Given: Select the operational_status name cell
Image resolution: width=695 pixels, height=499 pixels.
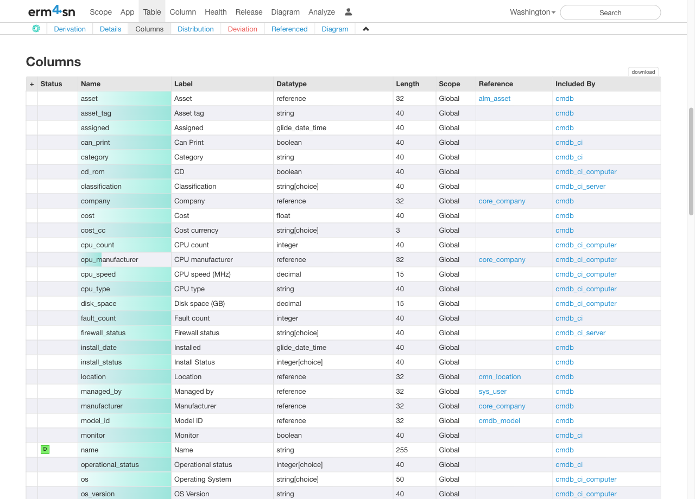Looking at the screenshot, I should click(125, 464).
